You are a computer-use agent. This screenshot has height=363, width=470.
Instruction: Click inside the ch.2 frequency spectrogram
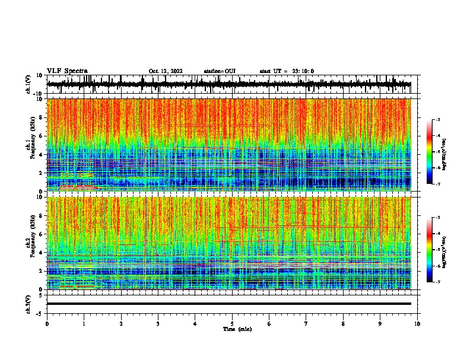[229, 243]
